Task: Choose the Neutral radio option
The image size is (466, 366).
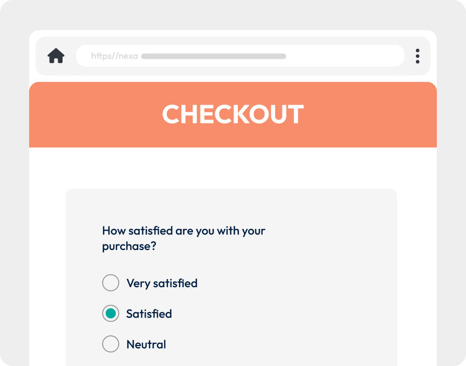Action: [x=111, y=344]
